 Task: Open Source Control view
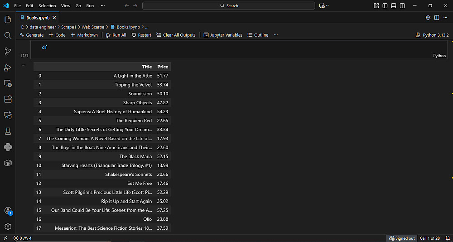pyautogui.click(x=8, y=52)
